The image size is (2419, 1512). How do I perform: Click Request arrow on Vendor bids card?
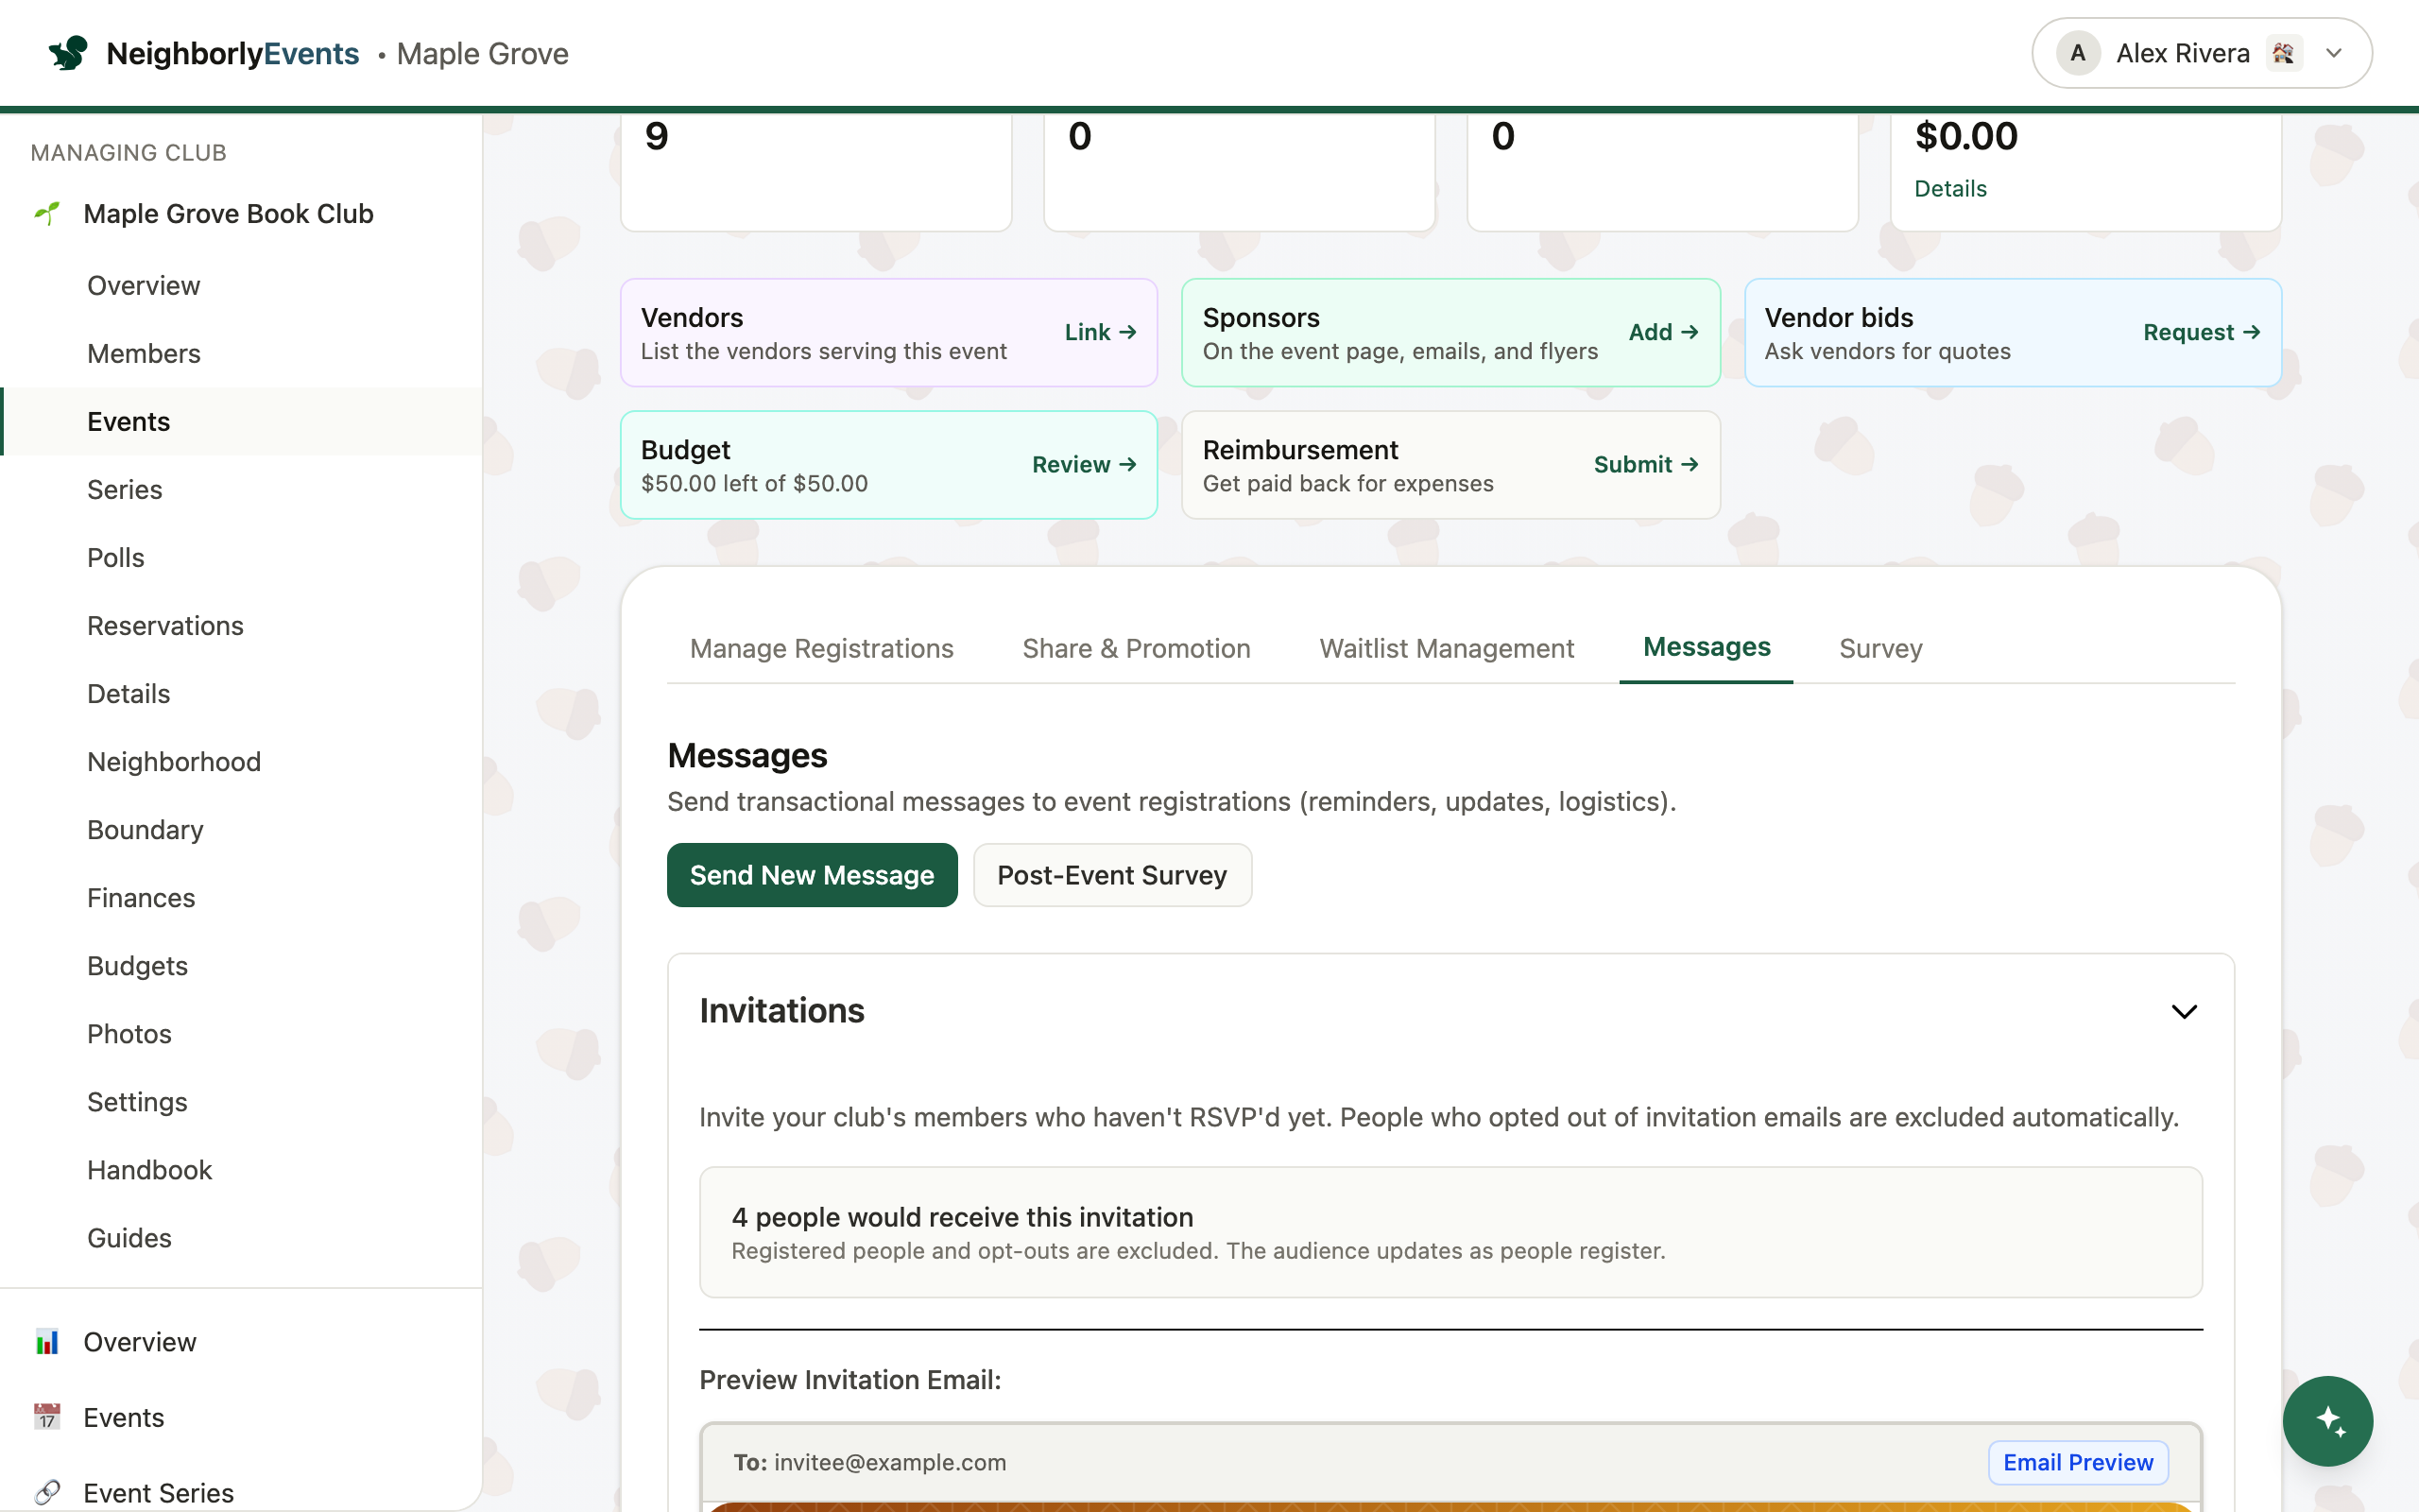pyautogui.click(x=2201, y=332)
